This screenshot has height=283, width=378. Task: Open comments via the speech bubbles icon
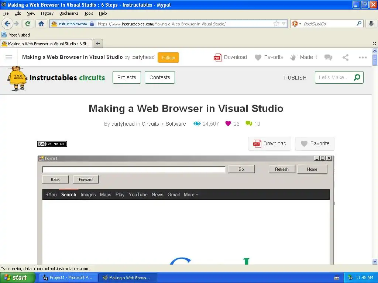[x=328, y=57]
